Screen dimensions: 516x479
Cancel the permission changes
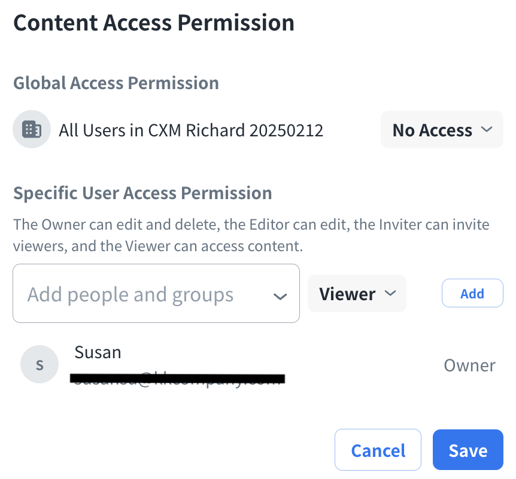[378, 450]
